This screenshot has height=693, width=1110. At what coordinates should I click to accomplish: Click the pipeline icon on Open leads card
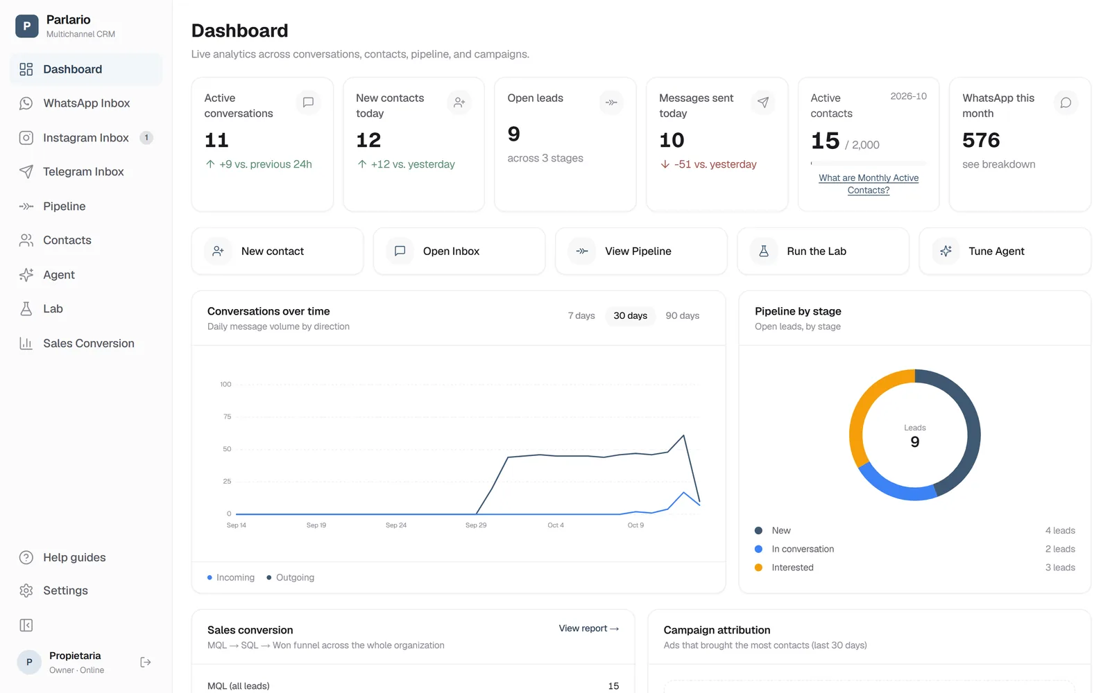(x=611, y=103)
